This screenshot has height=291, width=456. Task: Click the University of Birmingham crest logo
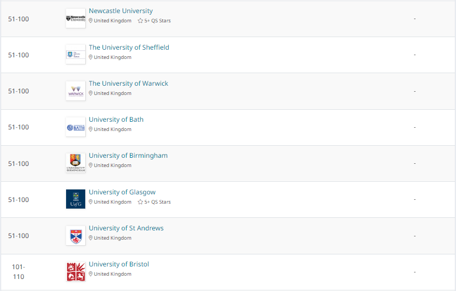click(x=75, y=163)
